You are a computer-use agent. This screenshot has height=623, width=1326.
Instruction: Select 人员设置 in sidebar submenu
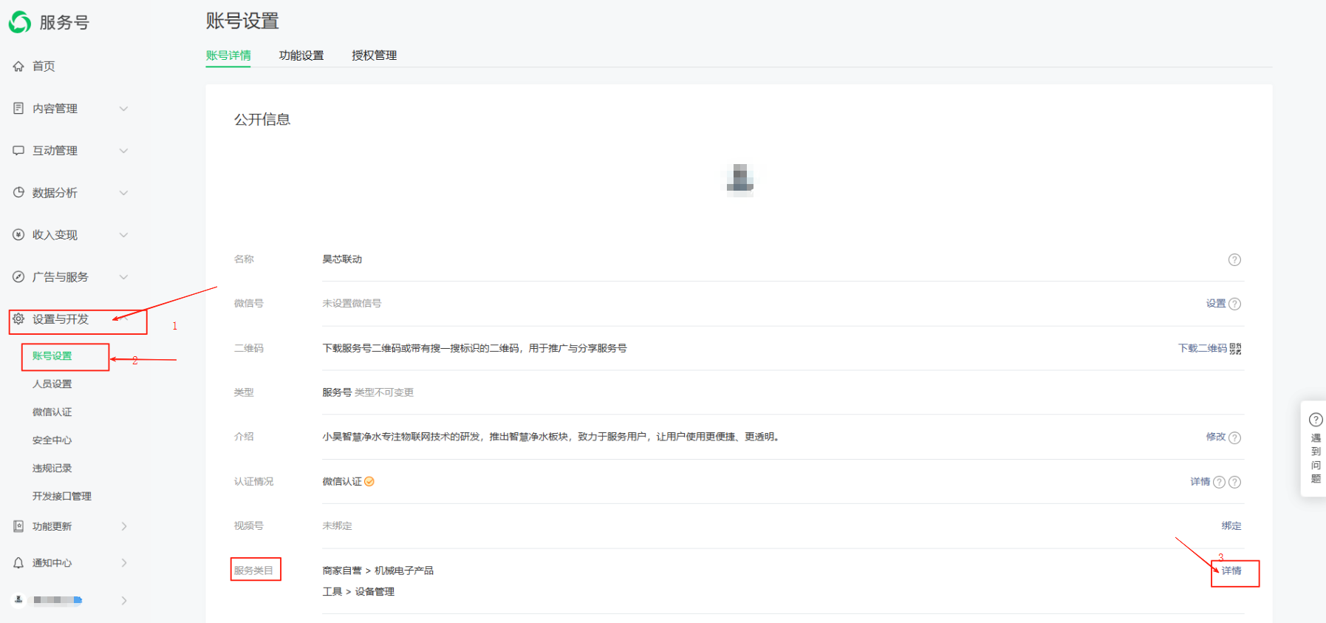(52, 384)
